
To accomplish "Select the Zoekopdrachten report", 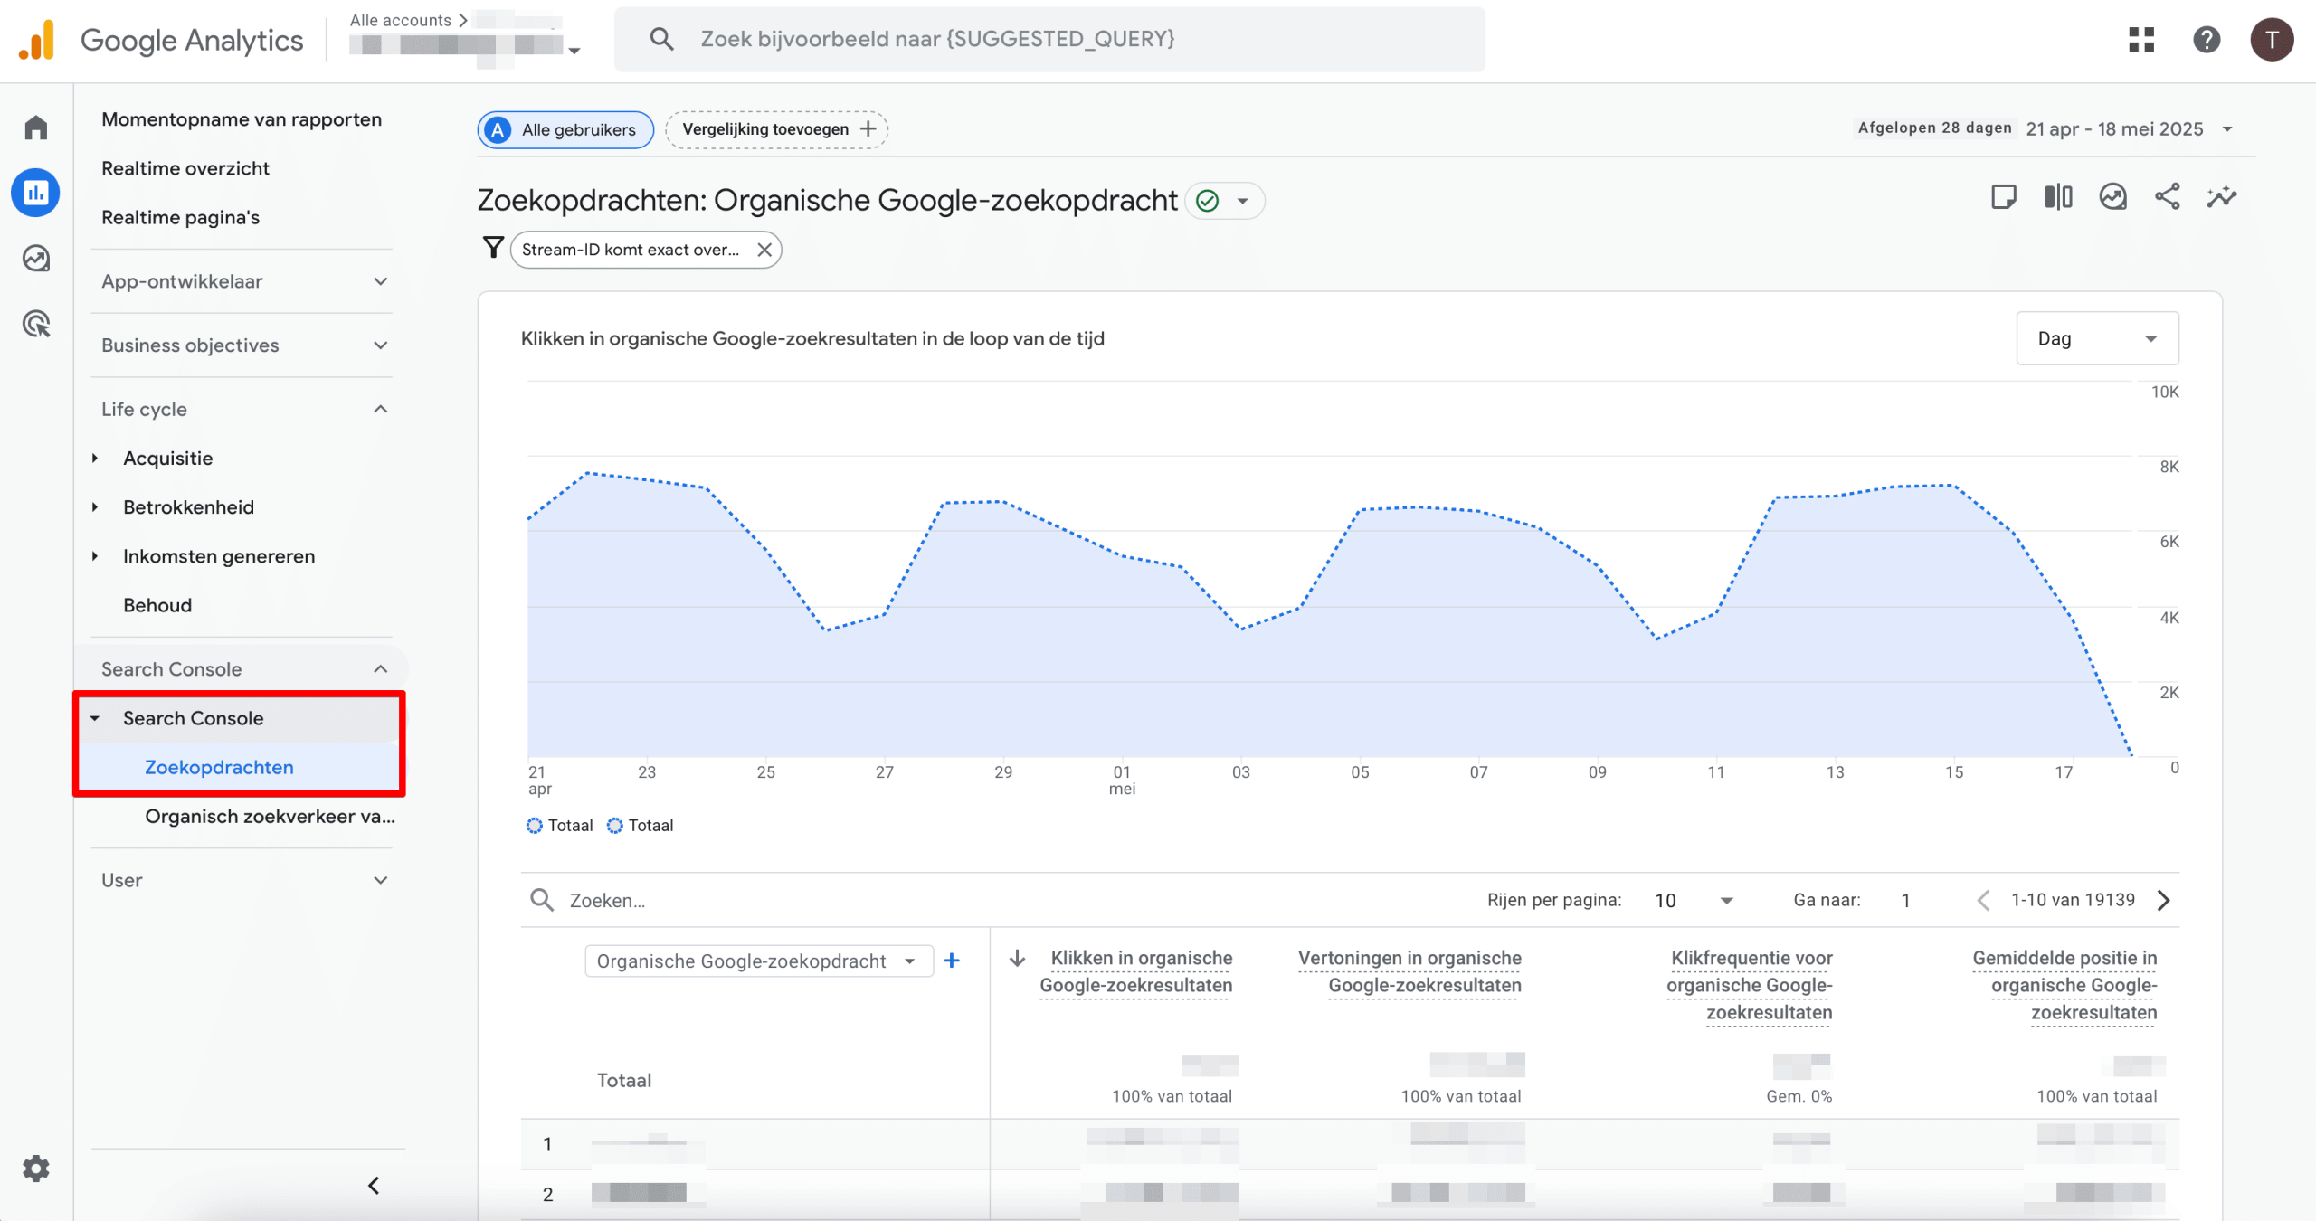I will coord(219,767).
